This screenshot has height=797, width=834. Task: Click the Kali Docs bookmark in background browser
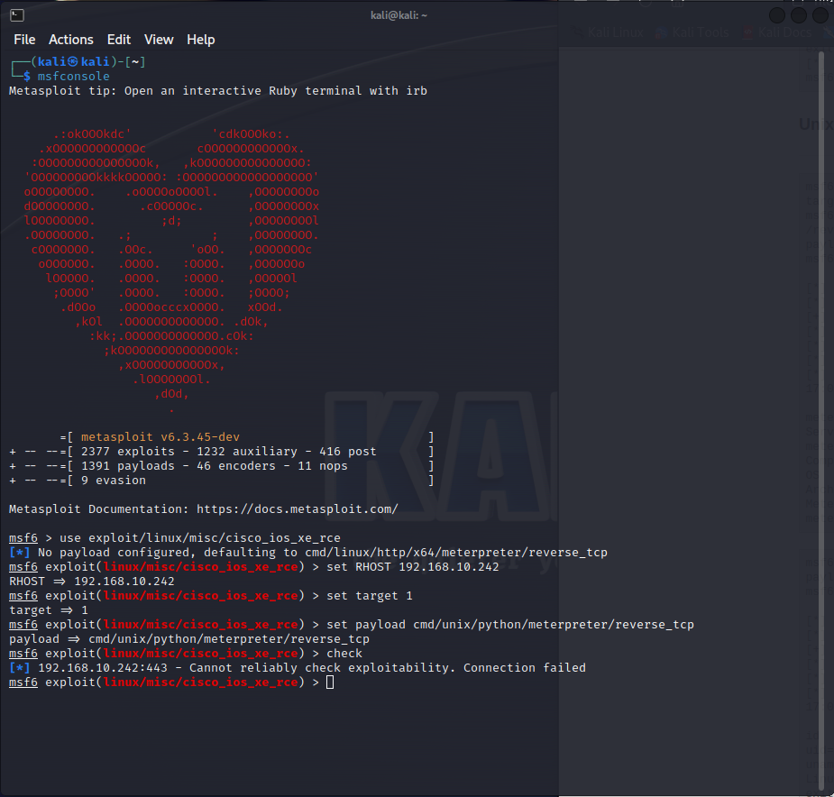(777, 32)
